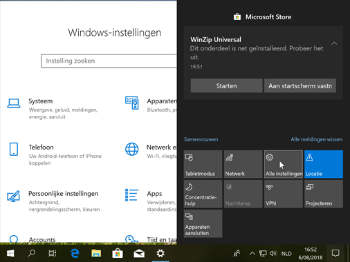This screenshot has height=262, width=350.
Task: Collapse the WinZip Universal notification chevron
Action: tap(334, 43)
